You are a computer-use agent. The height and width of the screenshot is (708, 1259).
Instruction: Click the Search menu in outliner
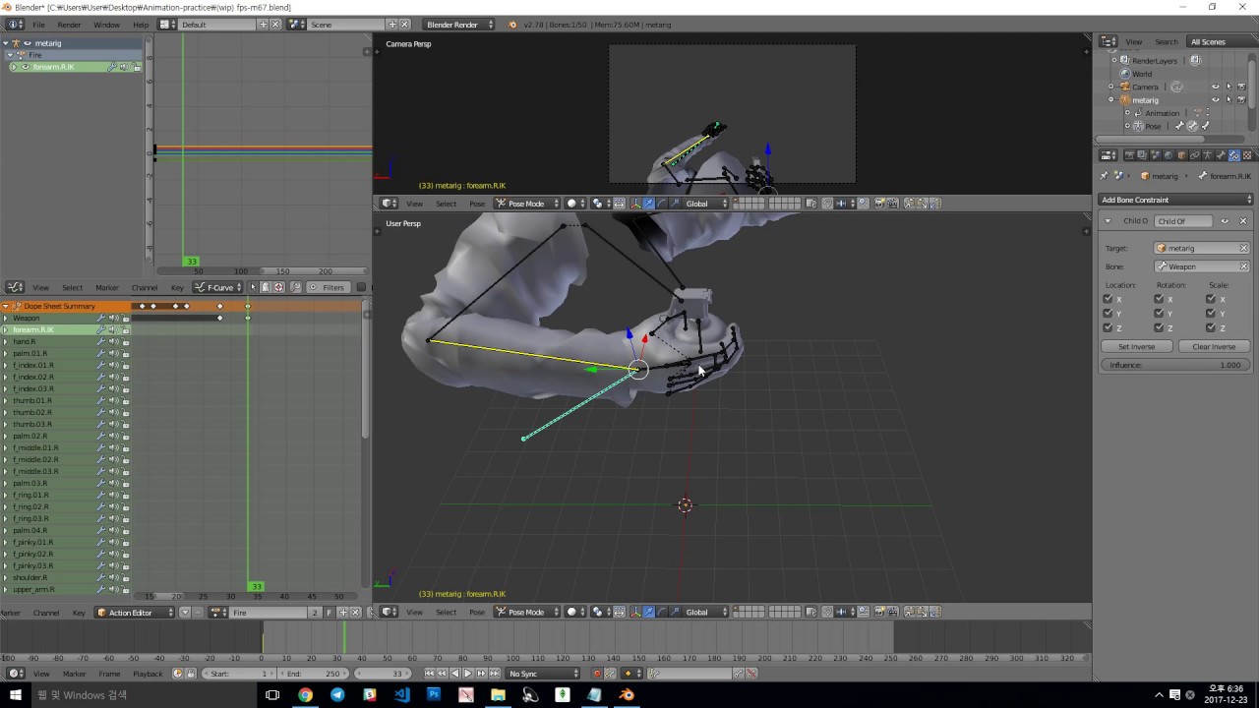point(1167,41)
